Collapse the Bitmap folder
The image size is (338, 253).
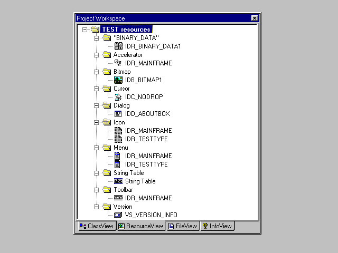96,72
